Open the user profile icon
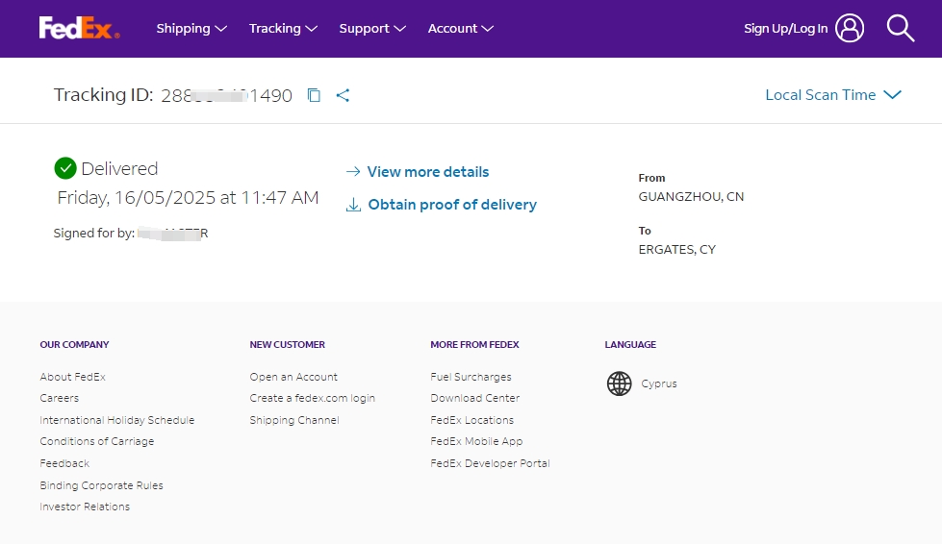This screenshot has width=942, height=544. click(x=850, y=28)
